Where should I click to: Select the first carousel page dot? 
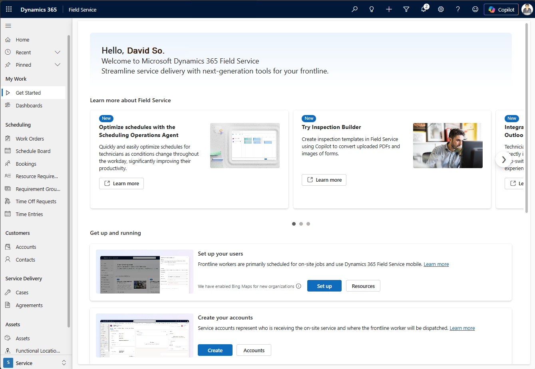click(x=294, y=224)
